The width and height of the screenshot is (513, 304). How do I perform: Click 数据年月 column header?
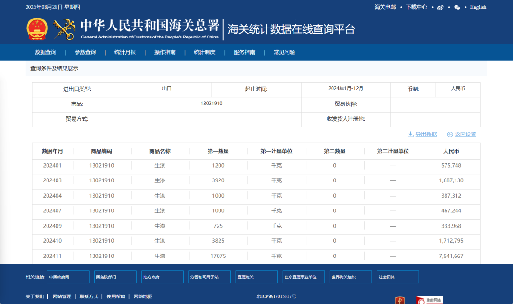point(52,152)
